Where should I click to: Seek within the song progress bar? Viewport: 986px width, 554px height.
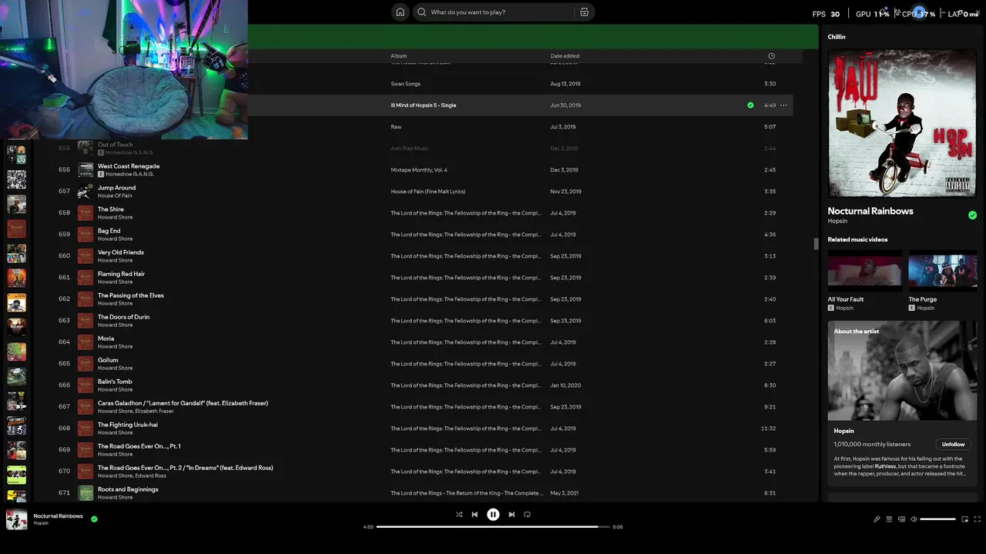(493, 527)
